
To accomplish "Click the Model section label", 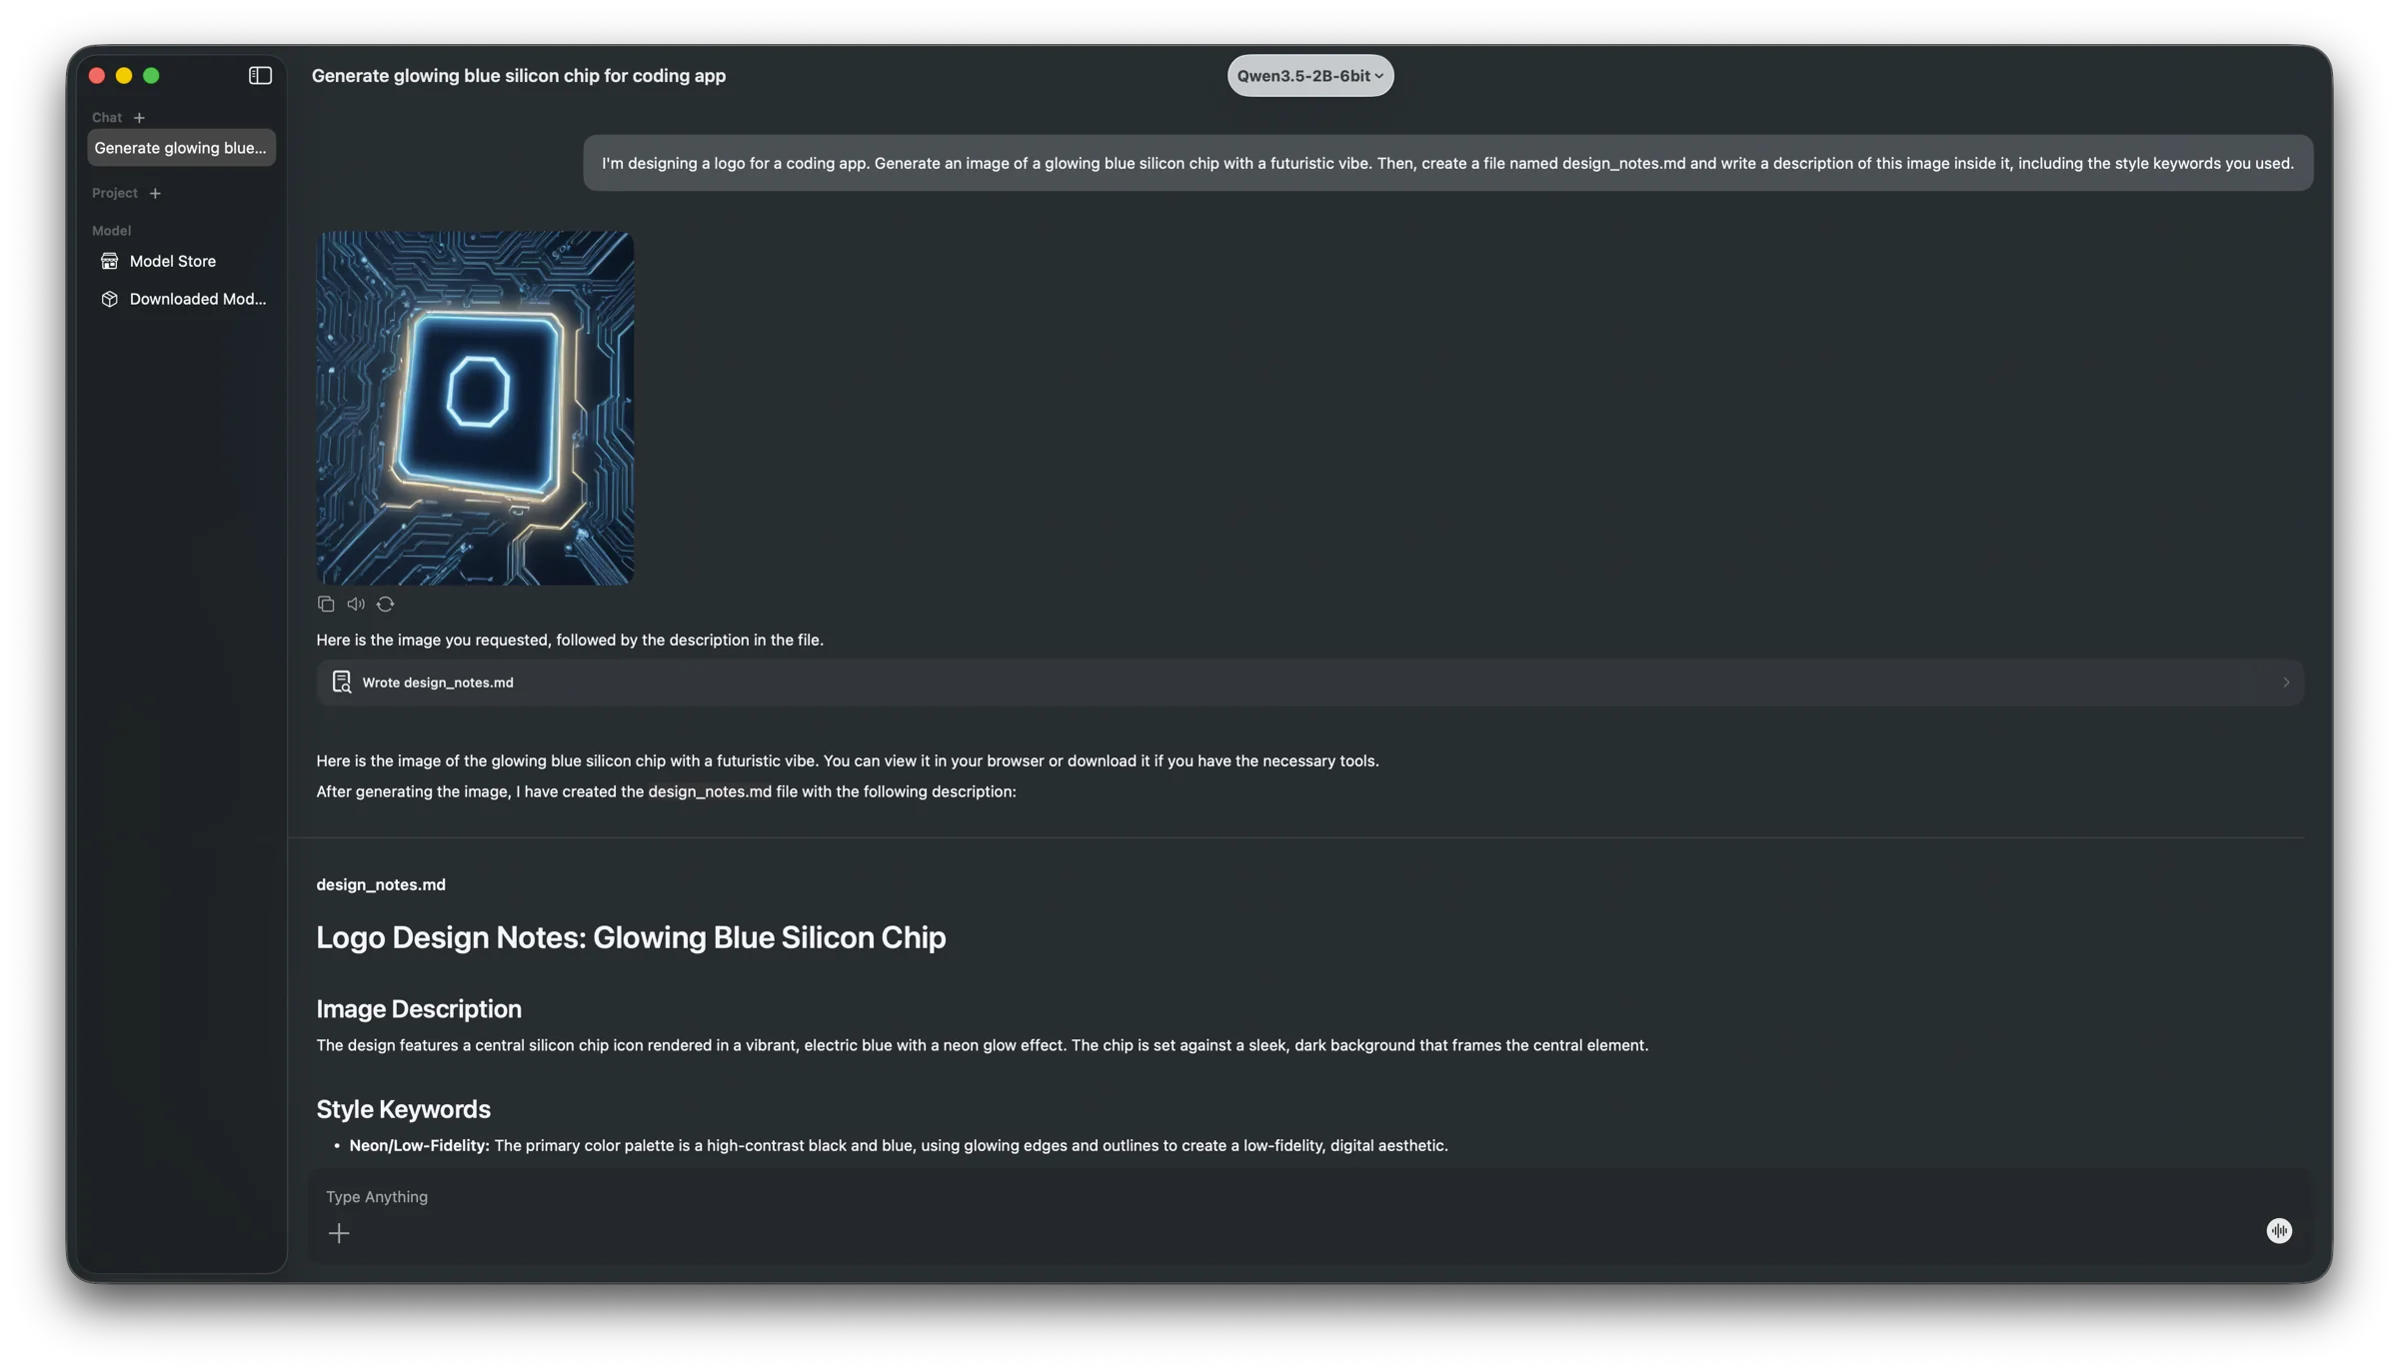I will pos(112,231).
